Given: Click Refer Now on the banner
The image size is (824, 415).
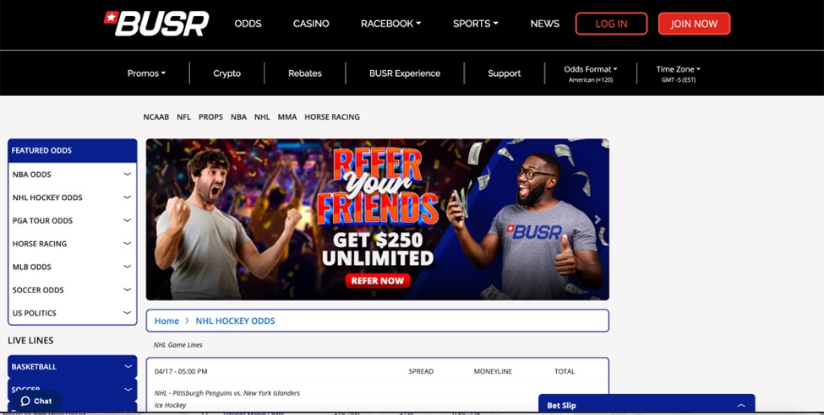Looking at the screenshot, I should [x=377, y=281].
